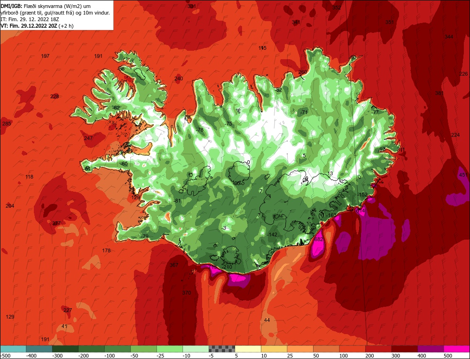Click the map value "341" north of Iceland
The image size is (470, 359).
[296, 22]
